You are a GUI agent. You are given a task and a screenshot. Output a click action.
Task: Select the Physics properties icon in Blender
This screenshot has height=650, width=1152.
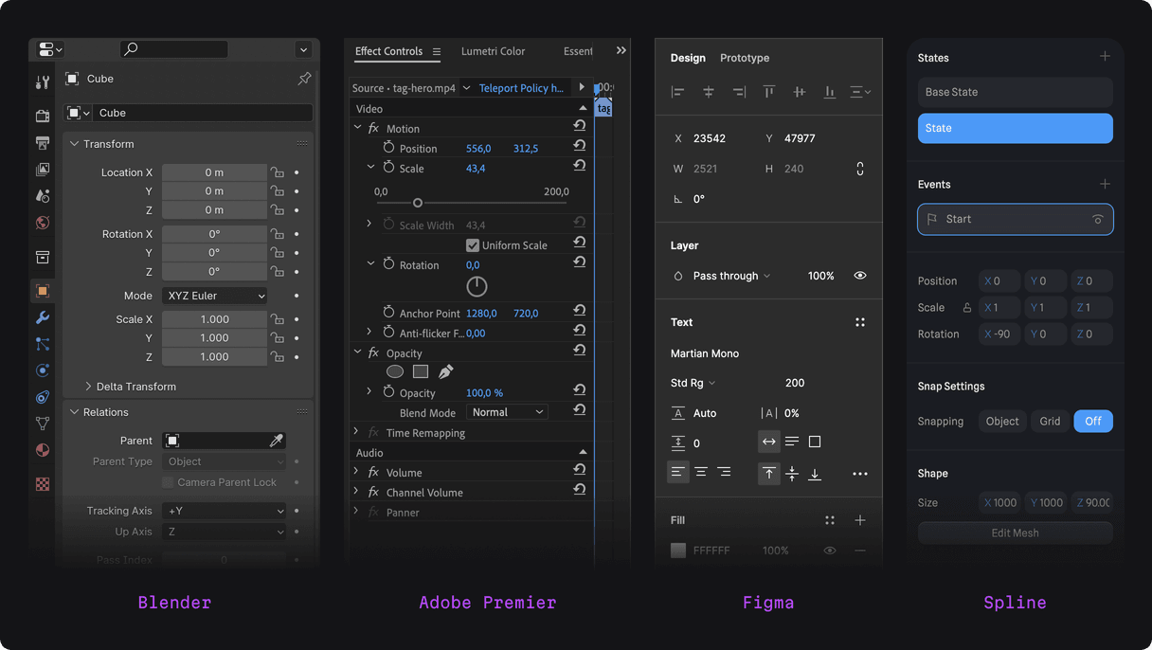[x=42, y=370]
